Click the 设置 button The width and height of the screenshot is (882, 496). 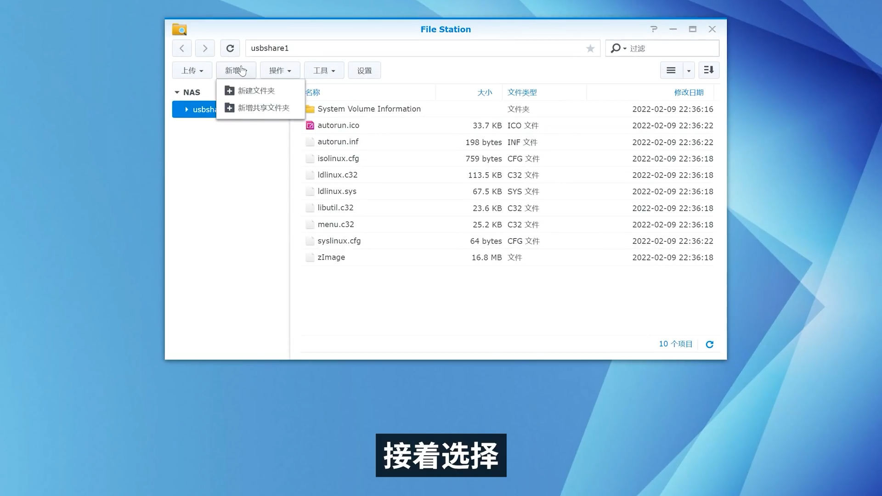click(x=364, y=70)
